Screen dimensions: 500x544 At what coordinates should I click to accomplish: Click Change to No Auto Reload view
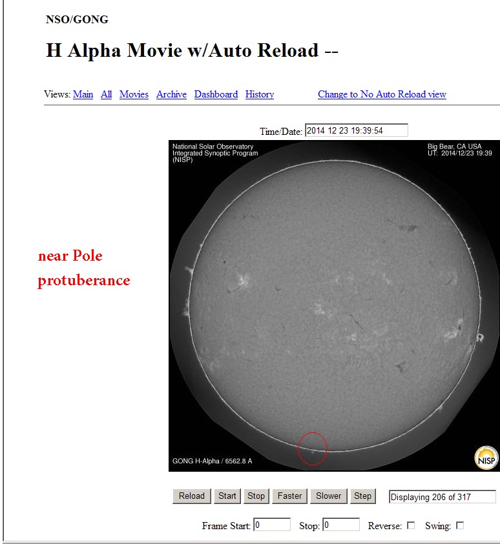(x=382, y=94)
